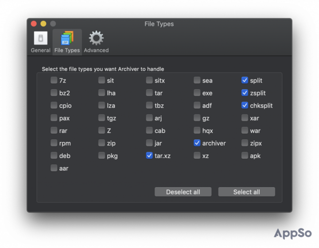319x248 pixels.
Task: Tick the tgz checkbox
Action: tap(101, 118)
